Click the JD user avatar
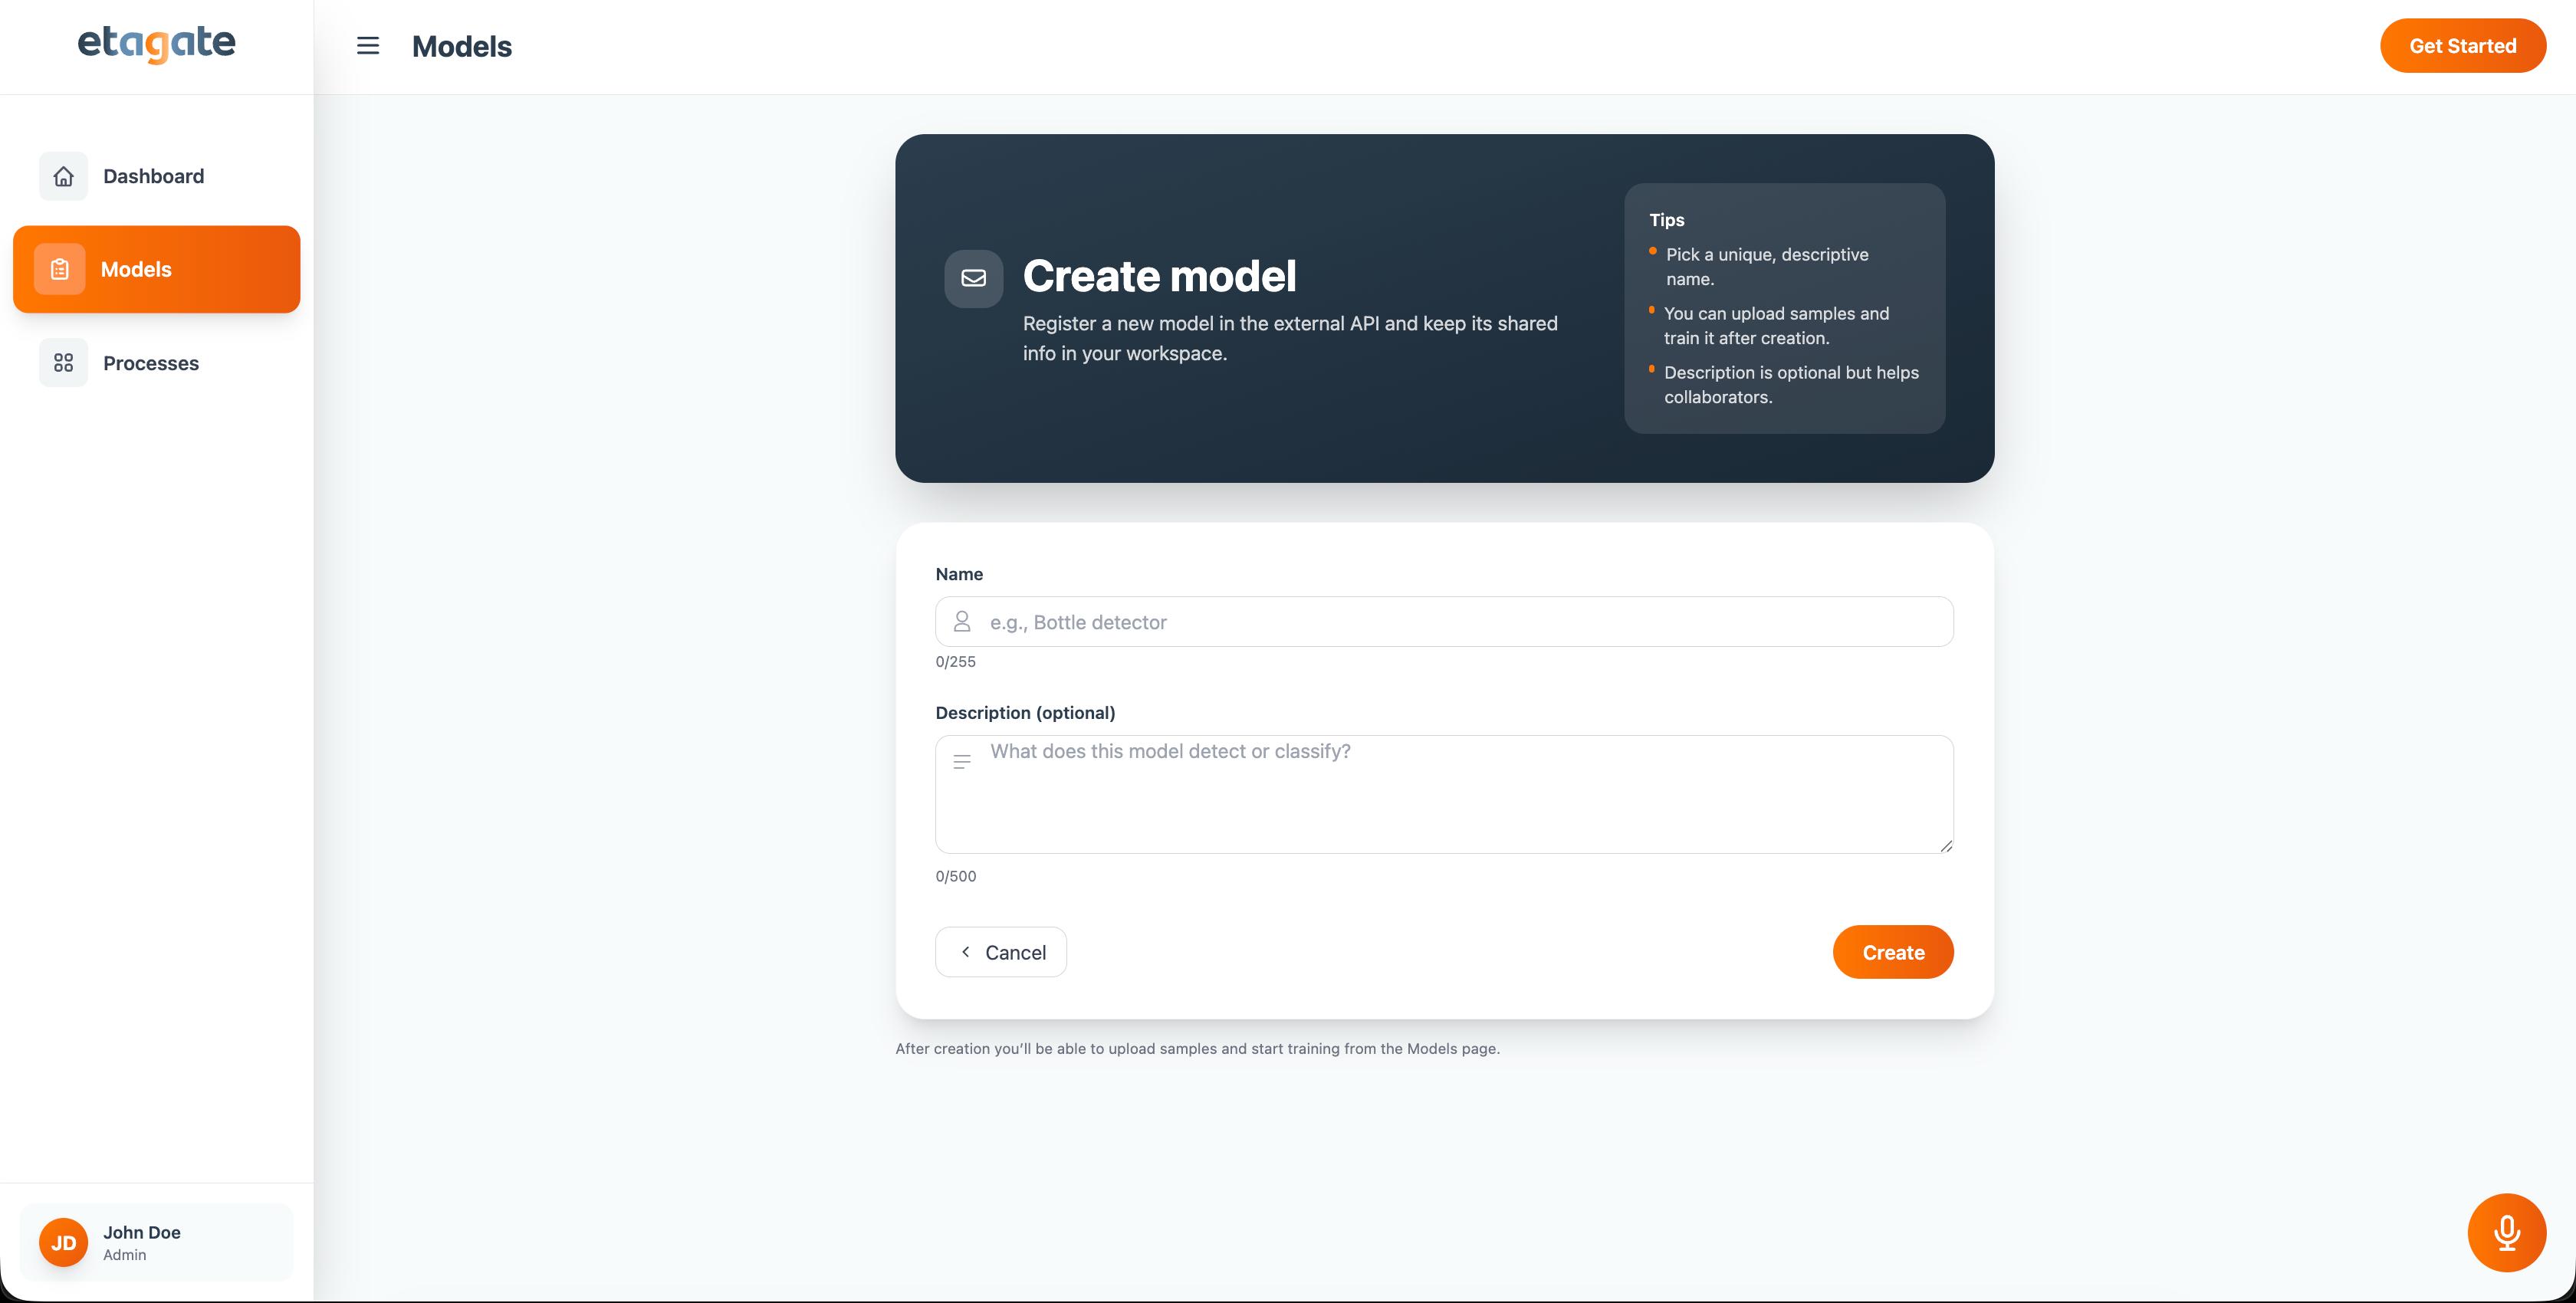The height and width of the screenshot is (1303, 2576). (63, 1242)
